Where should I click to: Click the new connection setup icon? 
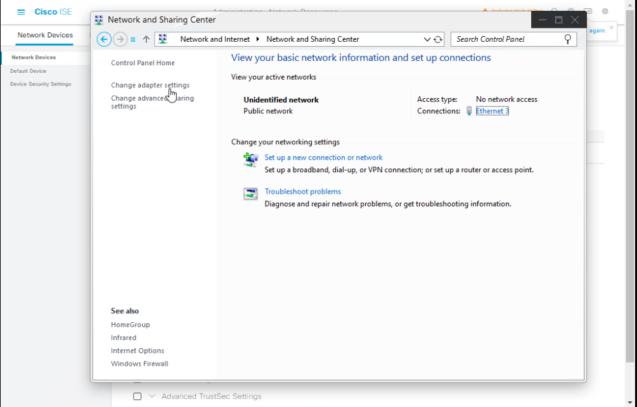[x=250, y=160]
